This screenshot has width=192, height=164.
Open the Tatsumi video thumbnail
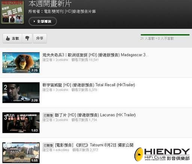coord(21,153)
